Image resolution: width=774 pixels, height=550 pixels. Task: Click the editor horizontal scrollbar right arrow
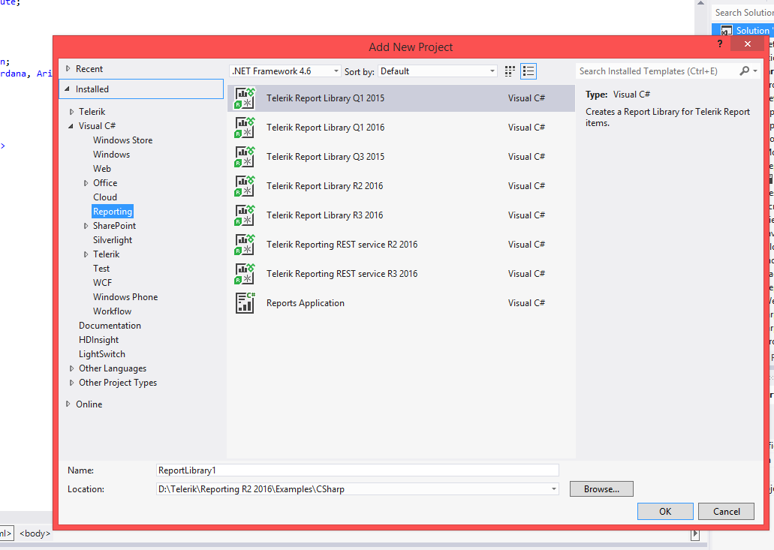tap(695, 533)
